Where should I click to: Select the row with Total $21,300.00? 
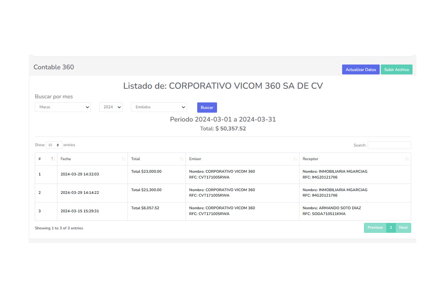(146, 190)
